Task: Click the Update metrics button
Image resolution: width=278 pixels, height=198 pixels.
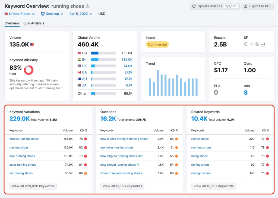Action: point(214,6)
